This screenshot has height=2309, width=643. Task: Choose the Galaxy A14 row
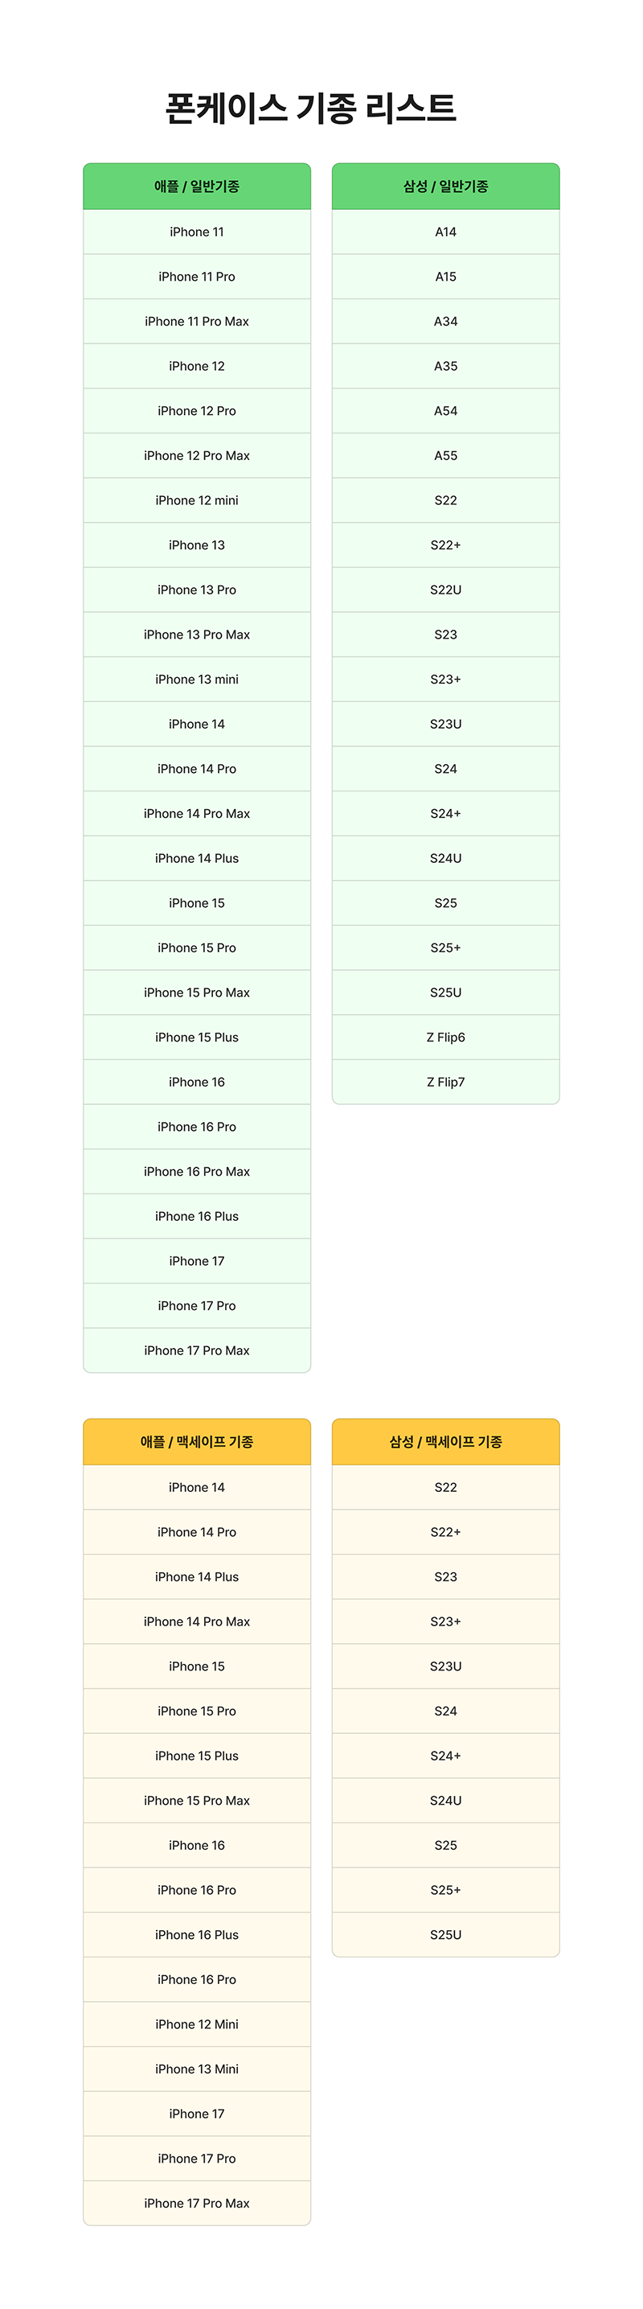(x=445, y=232)
